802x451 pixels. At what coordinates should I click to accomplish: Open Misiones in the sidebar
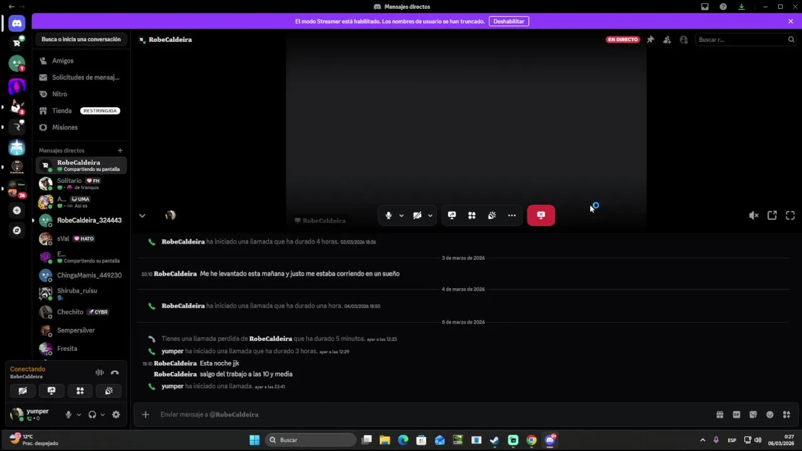point(81,127)
